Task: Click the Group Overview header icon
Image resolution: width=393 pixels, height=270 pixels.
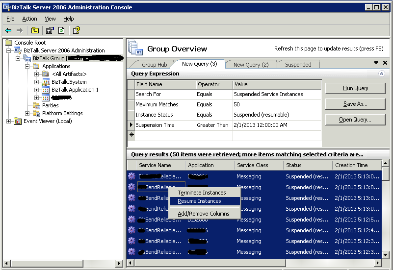Action: (x=135, y=48)
